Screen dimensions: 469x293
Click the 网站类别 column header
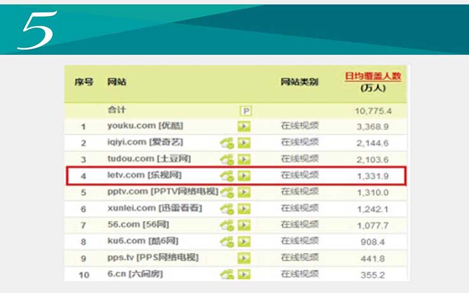tap(299, 82)
